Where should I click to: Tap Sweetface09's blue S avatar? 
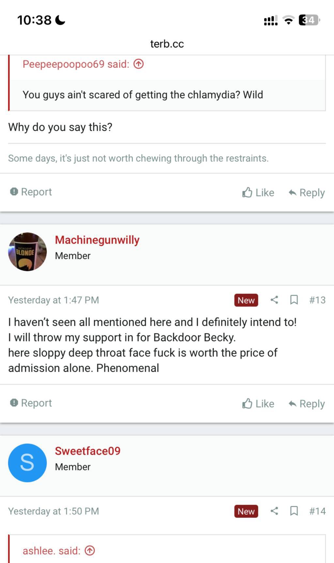click(27, 463)
